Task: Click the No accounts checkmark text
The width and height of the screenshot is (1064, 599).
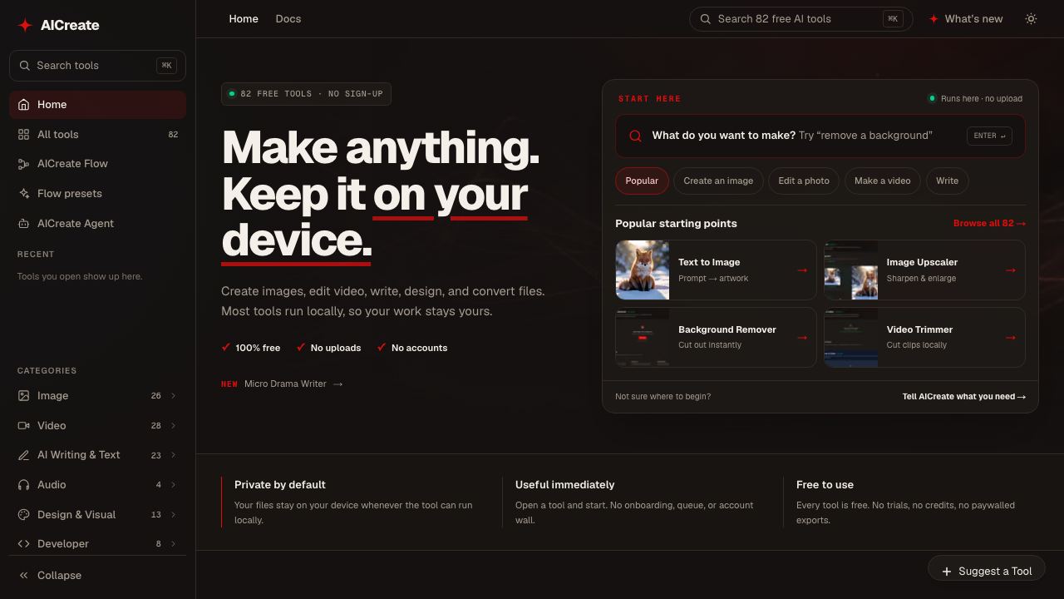Action: pyautogui.click(x=412, y=348)
